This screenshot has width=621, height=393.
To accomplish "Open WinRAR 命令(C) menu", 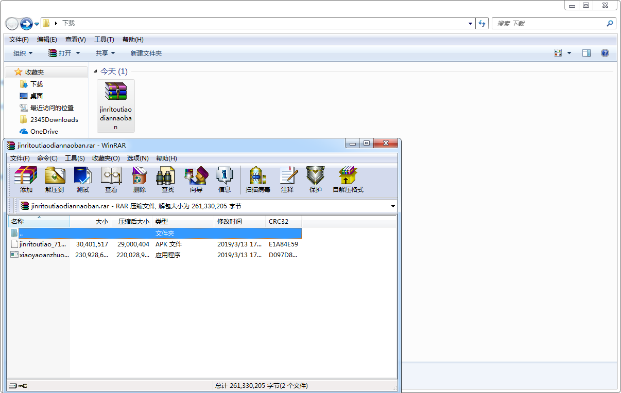I will point(47,158).
